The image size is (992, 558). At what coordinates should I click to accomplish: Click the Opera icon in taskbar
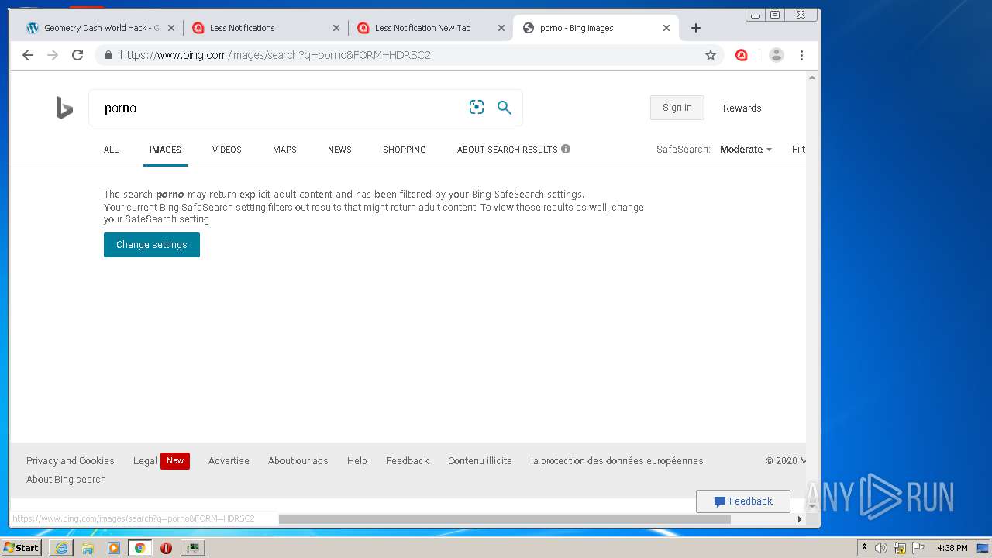click(x=166, y=548)
